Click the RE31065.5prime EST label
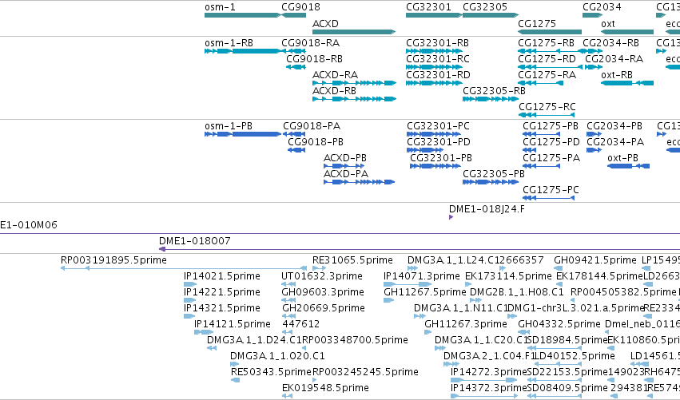The image size is (680, 400). 352,260
